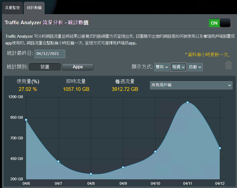This screenshot has height=188, width=237.
Task: Click the trash can delete icon
Action: [x=228, y=65]
